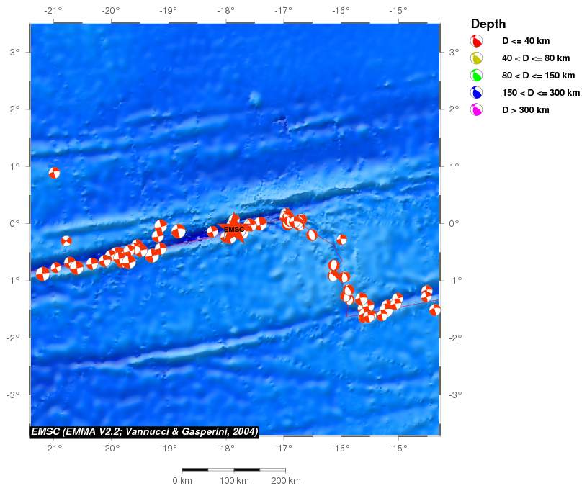The height and width of the screenshot is (491, 587).
Task: Click the green beachball legend icon
Action: 476,76
